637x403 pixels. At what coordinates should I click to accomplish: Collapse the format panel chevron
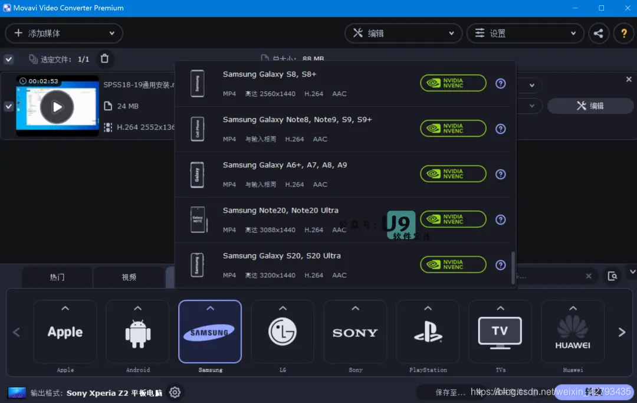pyautogui.click(x=632, y=272)
